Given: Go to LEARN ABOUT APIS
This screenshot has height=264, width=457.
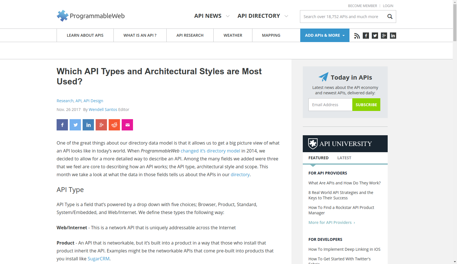Looking at the screenshot, I should (x=85, y=35).
